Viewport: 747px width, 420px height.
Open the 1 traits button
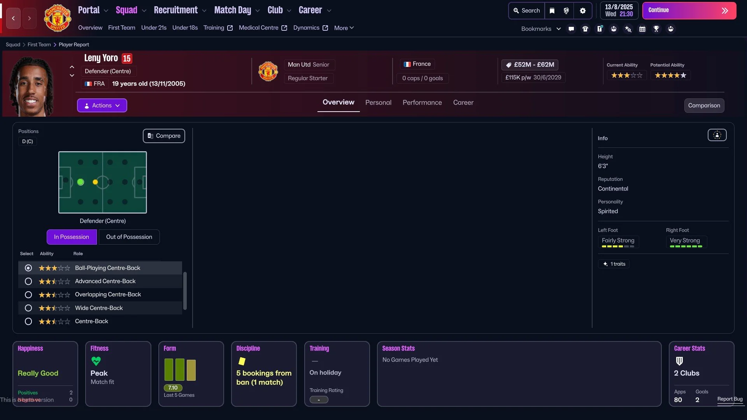pyautogui.click(x=614, y=264)
